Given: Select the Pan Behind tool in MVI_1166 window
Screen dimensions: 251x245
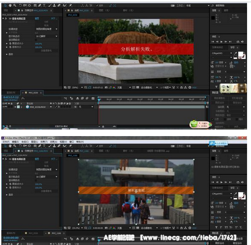Looking at the screenshot, I should pos(29,146).
